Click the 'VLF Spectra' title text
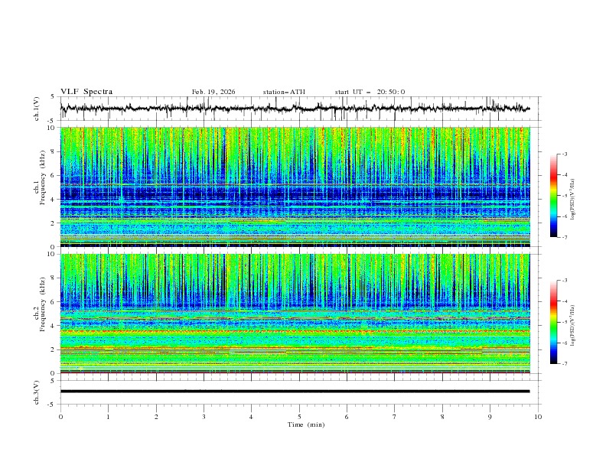The width and height of the screenshot is (606, 468). click(x=86, y=92)
